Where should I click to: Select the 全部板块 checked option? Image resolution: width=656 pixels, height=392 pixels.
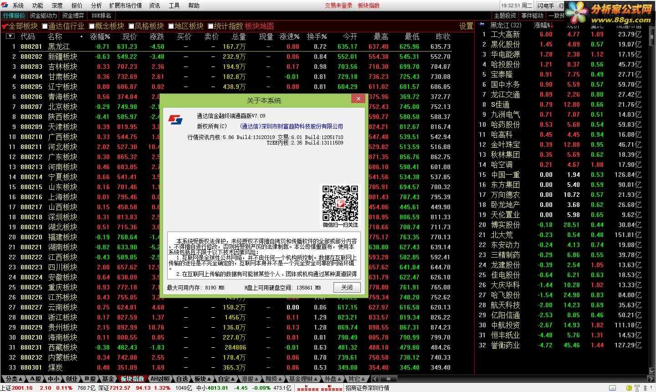20,26
